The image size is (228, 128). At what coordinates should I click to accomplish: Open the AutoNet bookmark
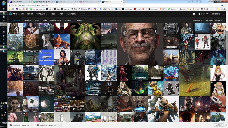tap(40, 9)
